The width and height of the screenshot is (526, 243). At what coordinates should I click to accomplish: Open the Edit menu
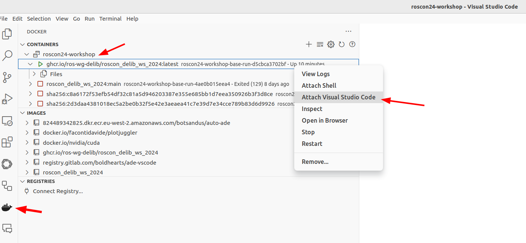pos(17,19)
